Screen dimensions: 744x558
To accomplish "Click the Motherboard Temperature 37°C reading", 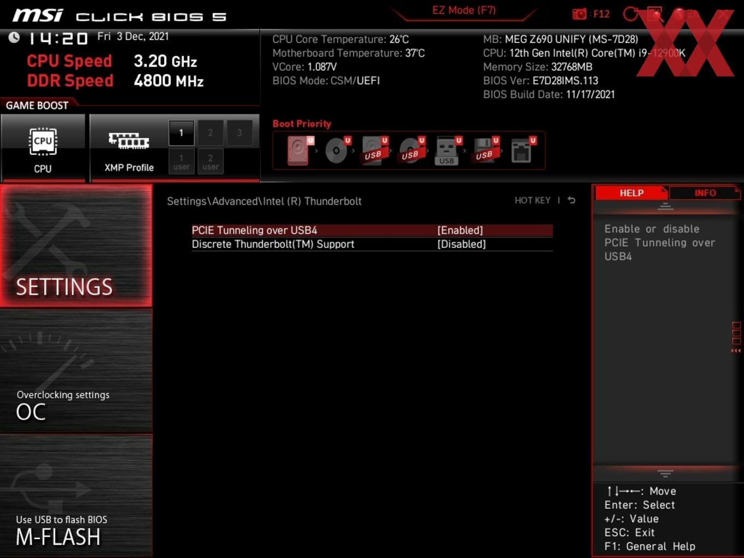I will pyautogui.click(x=348, y=53).
